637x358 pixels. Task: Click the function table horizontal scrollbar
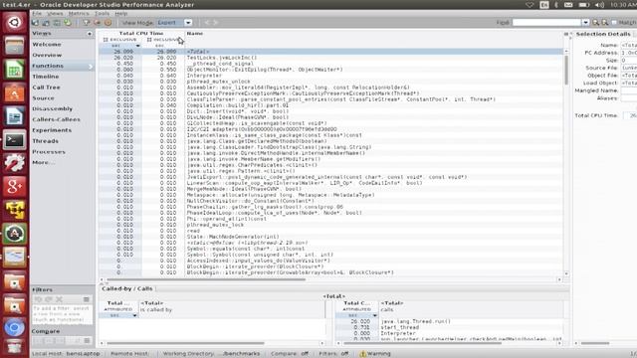(206, 279)
